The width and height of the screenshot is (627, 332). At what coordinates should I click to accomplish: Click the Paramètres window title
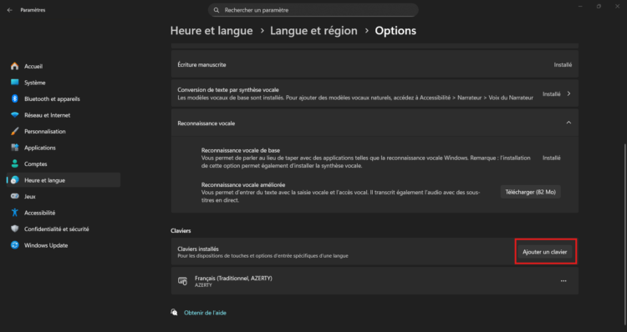click(x=33, y=10)
